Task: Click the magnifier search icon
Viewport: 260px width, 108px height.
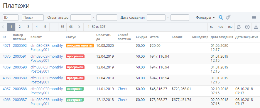Action: click(x=221, y=17)
